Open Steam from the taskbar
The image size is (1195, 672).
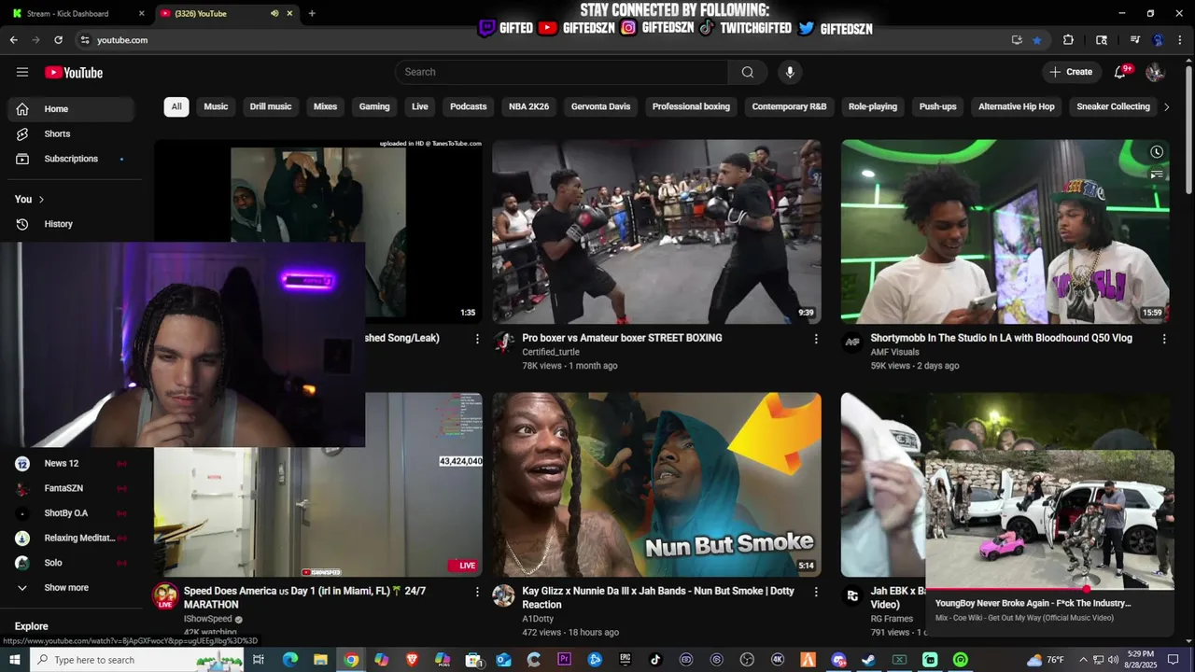869,660
